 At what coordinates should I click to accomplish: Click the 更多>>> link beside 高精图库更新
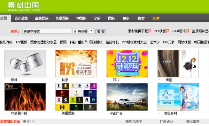29,121
